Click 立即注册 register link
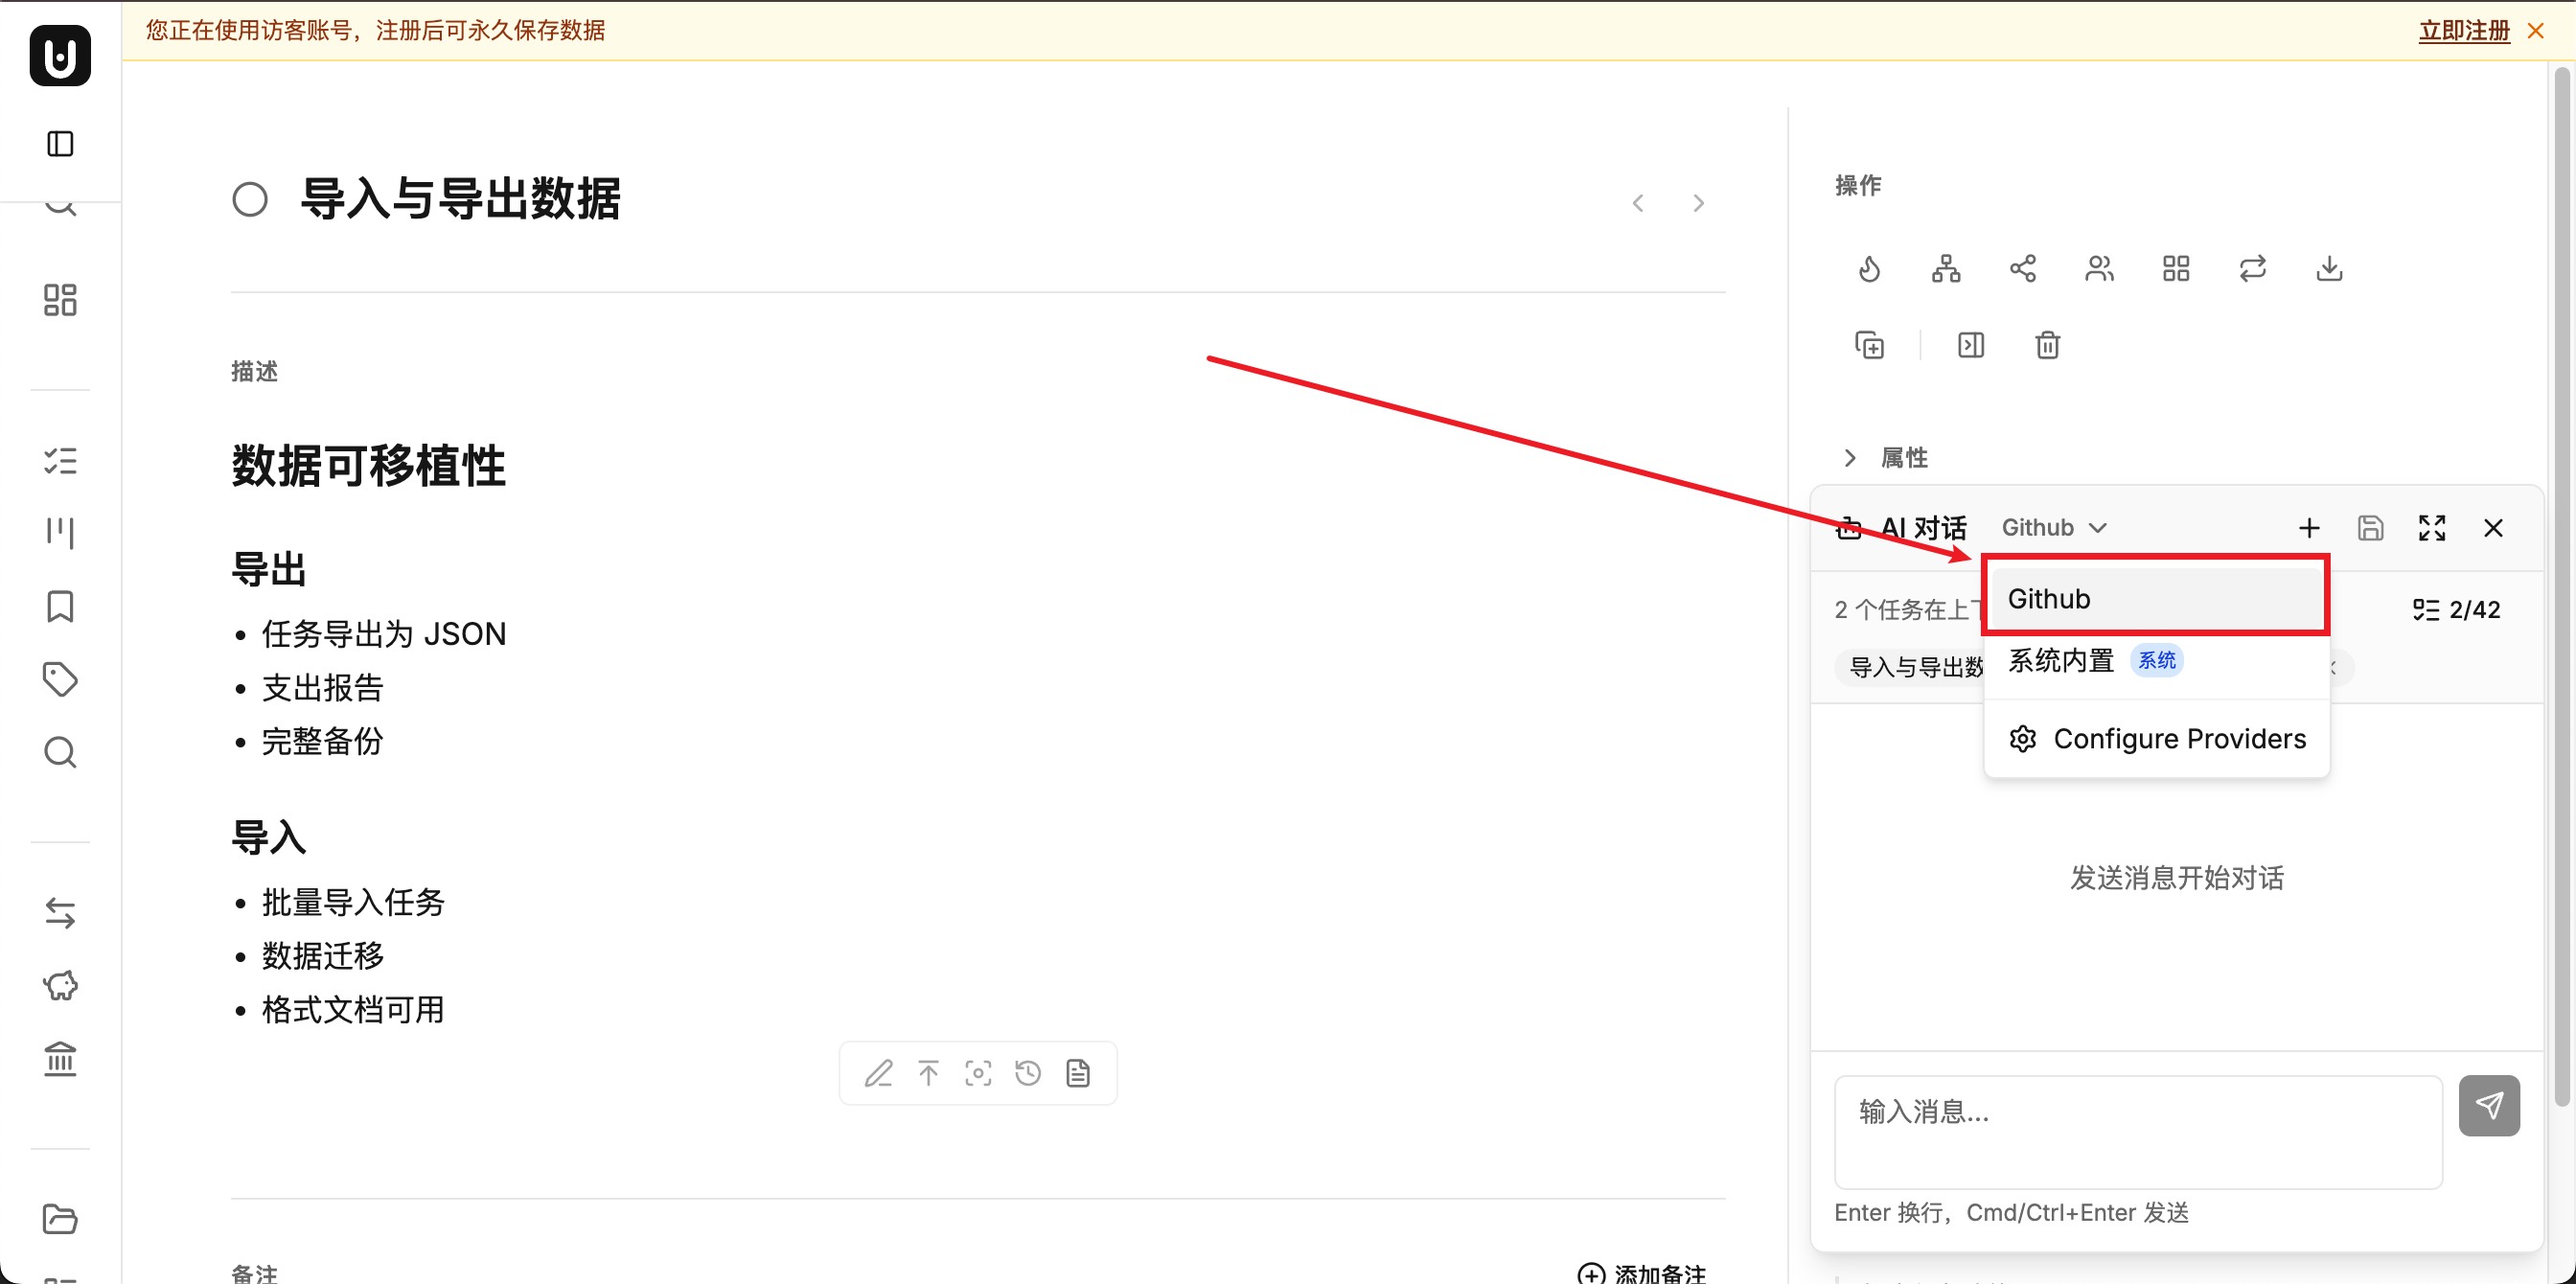Screen dimensions: 2576x1284 (2464, 30)
